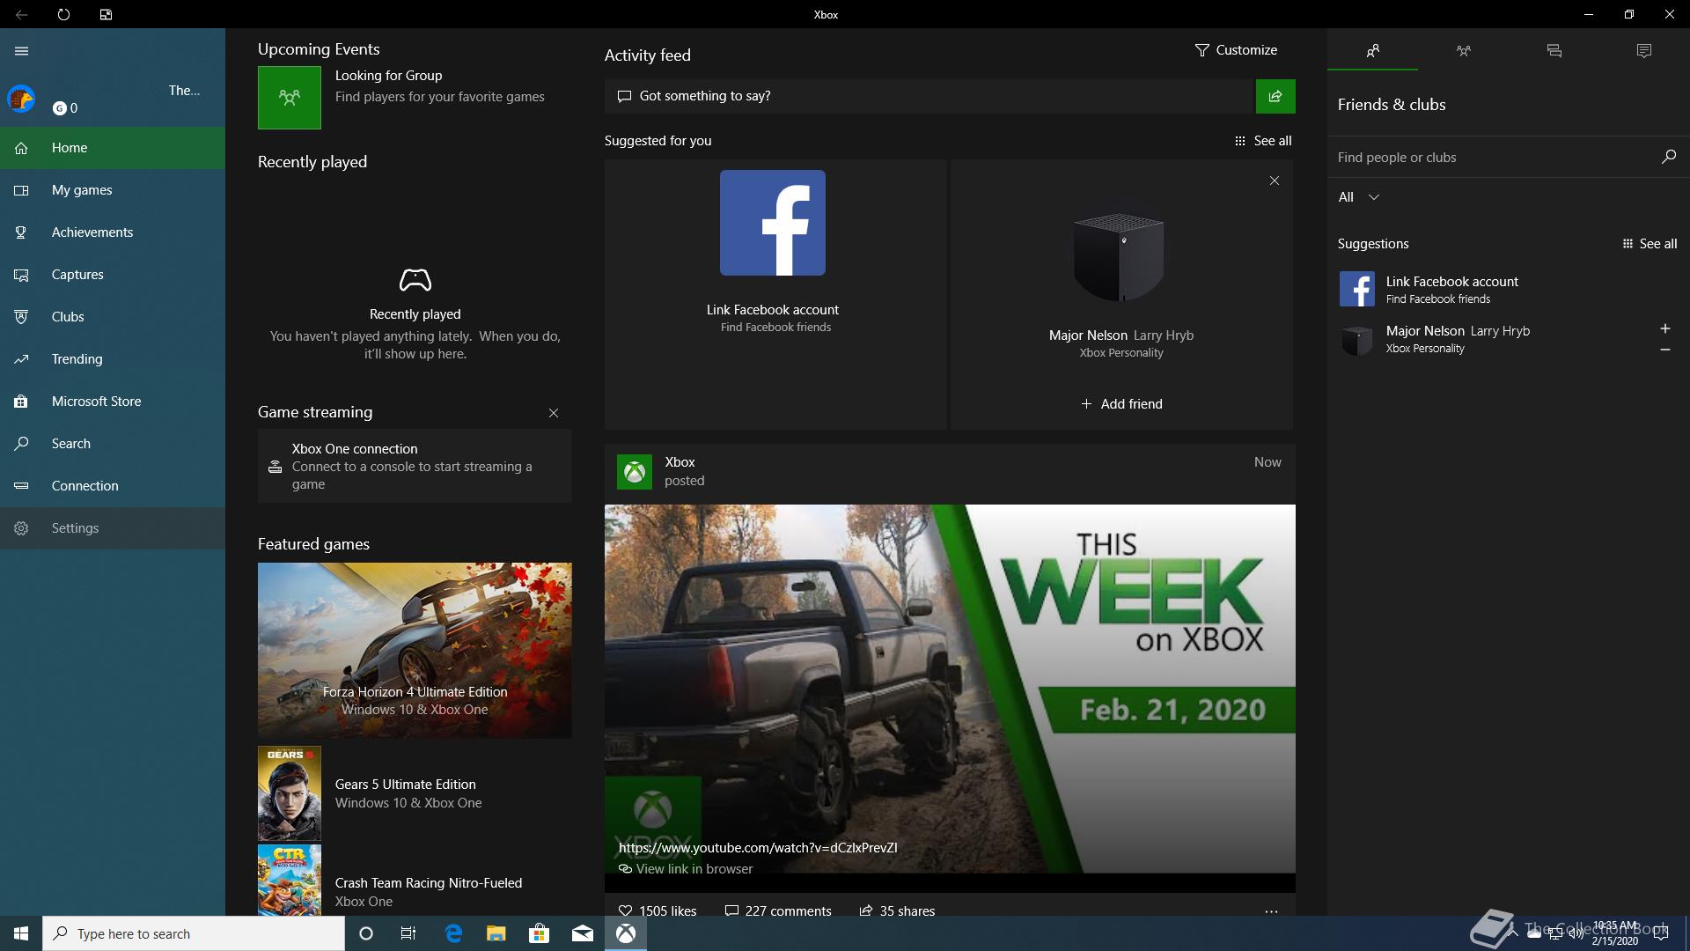Viewport: 1690px width, 951px height.
Task: Switch to Messages tab icon
Action: (x=1554, y=50)
